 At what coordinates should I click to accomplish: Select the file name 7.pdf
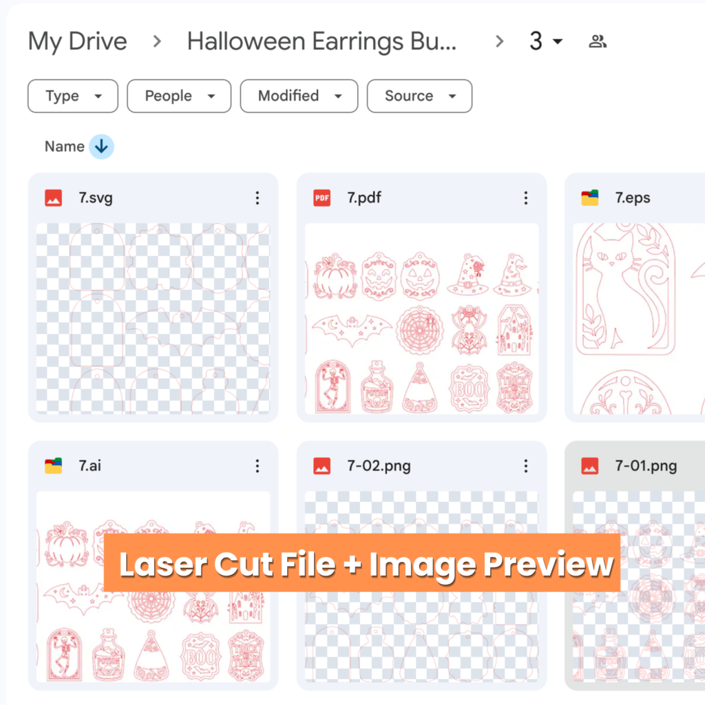pyautogui.click(x=364, y=198)
